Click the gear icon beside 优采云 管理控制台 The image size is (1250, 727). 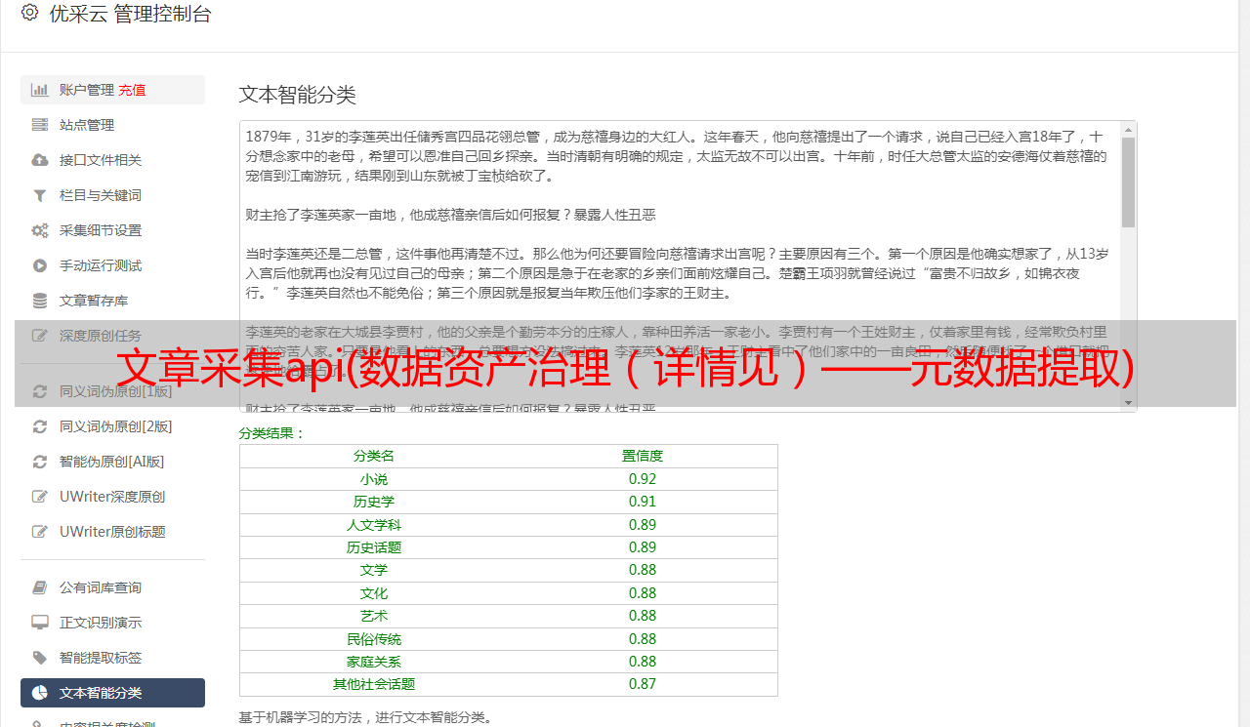point(29,13)
